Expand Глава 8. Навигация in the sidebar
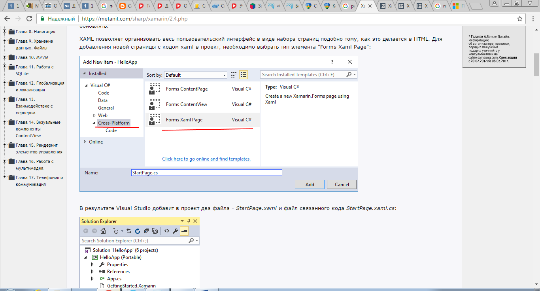The height and width of the screenshot is (291, 540). pos(5,31)
